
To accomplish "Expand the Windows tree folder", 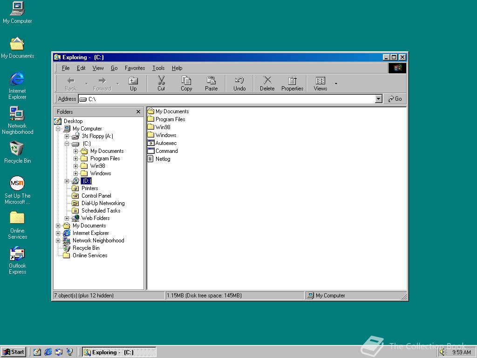I will 76,173.
